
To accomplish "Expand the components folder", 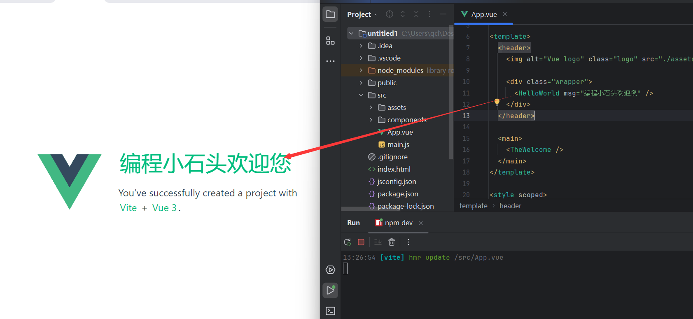I will point(371,120).
